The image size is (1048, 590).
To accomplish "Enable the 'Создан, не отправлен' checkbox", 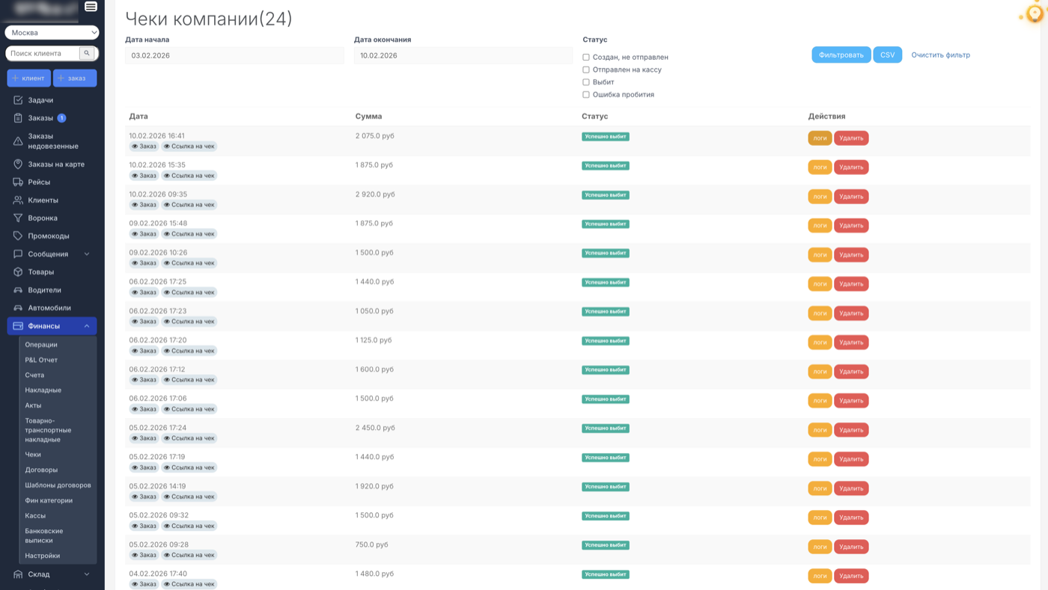I will [586, 57].
